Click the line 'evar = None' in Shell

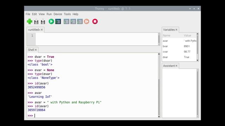[x=44, y=70]
